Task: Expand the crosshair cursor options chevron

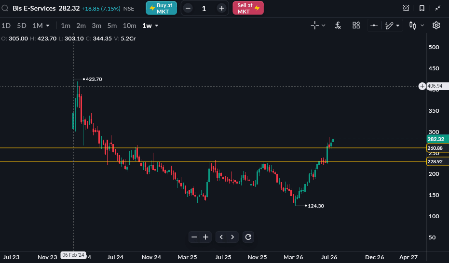Action: click(x=323, y=26)
